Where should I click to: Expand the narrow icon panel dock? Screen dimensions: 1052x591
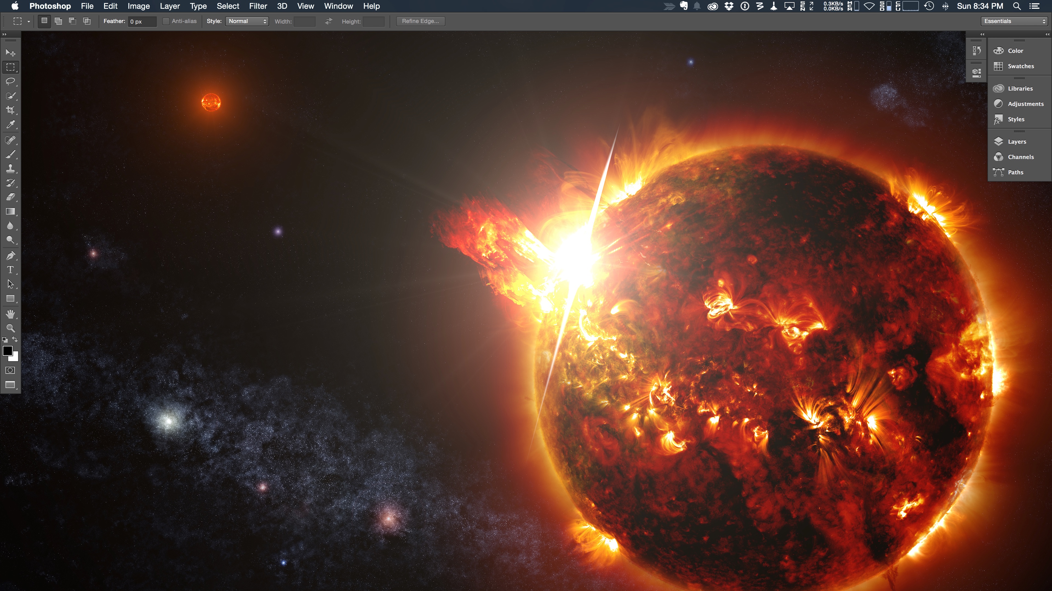pos(982,34)
